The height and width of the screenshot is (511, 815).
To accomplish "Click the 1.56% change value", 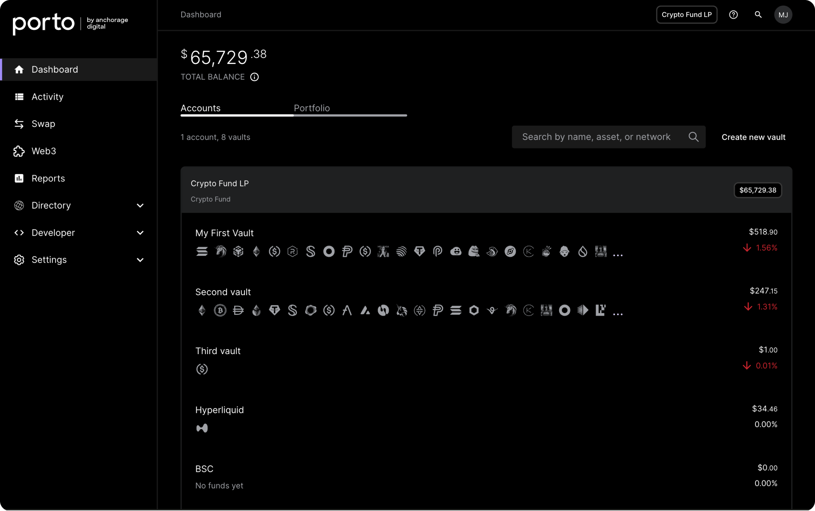I will pyautogui.click(x=766, y=248).
